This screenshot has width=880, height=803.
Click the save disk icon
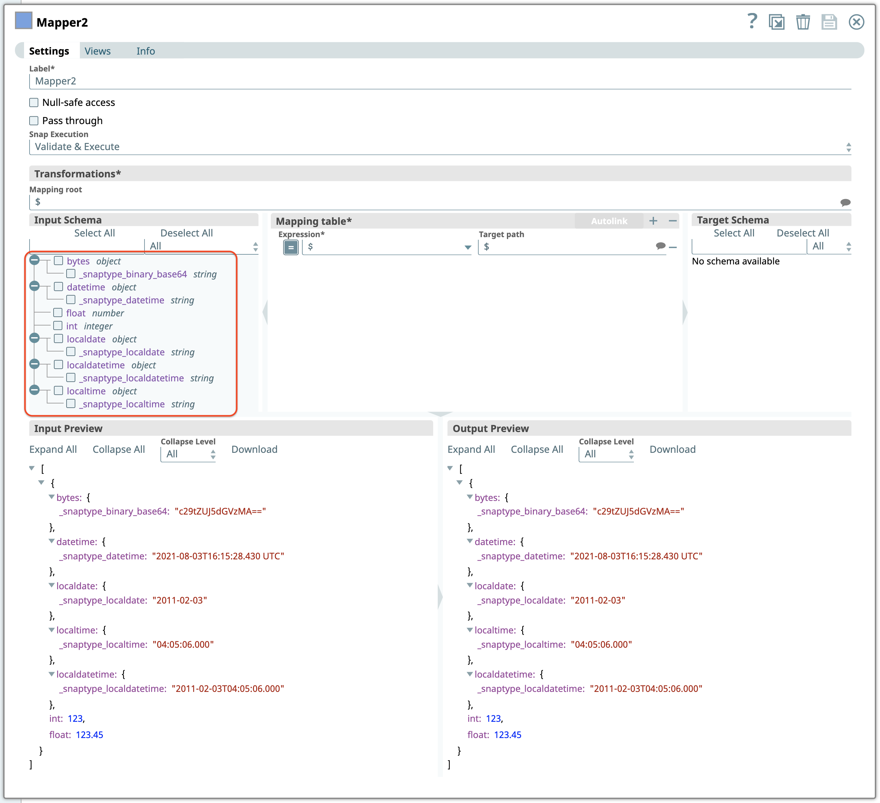(x=829, y=22)
